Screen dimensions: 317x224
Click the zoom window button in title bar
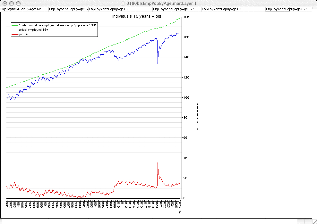(x=18, y=3)
